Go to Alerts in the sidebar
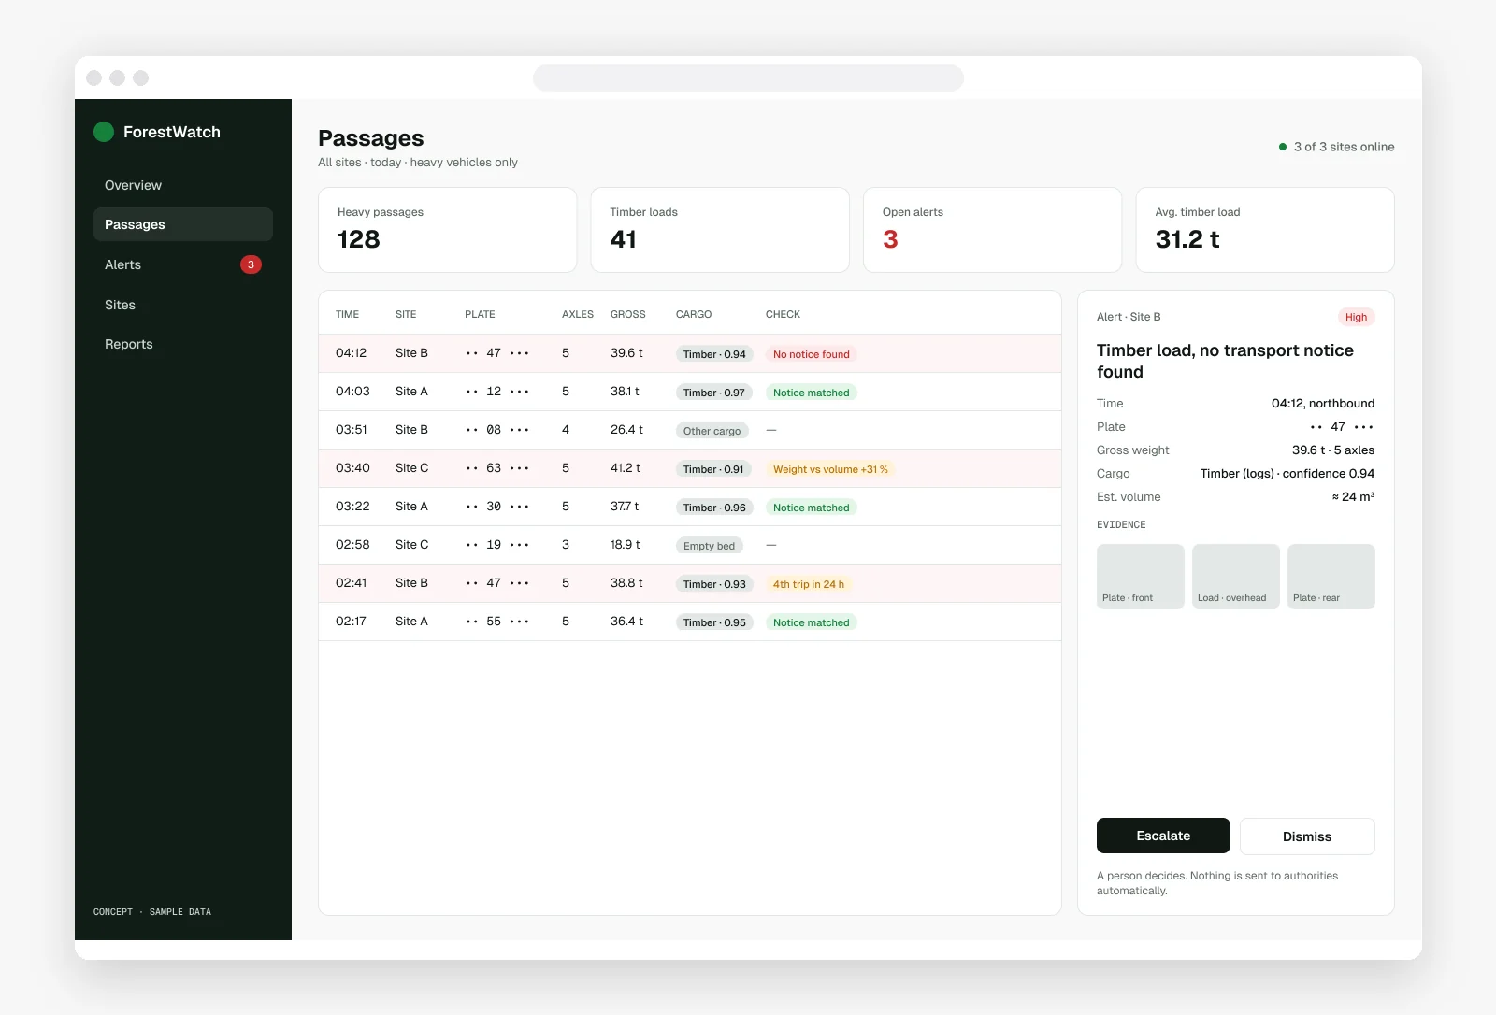 (x=183, y=264)
